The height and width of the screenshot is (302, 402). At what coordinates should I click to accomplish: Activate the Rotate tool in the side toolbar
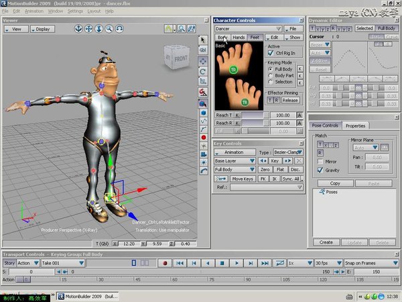tap(203, 72)
